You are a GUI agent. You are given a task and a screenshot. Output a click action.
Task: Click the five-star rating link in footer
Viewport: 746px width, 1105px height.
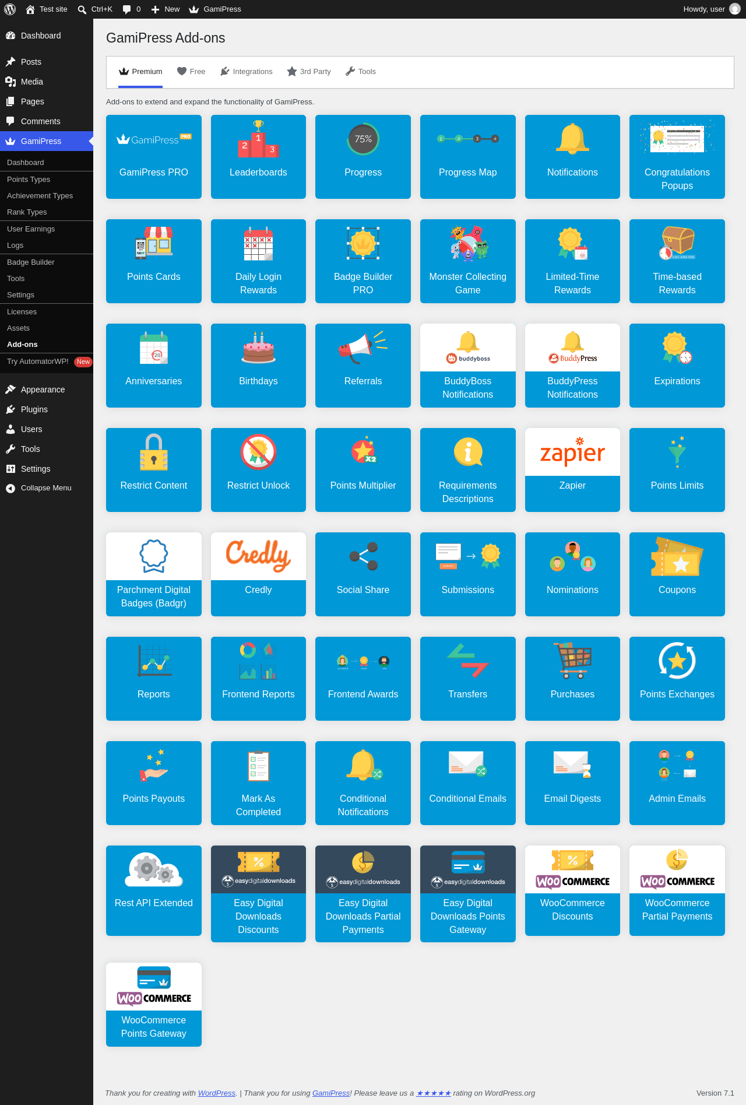click(x=434, y=1093)
